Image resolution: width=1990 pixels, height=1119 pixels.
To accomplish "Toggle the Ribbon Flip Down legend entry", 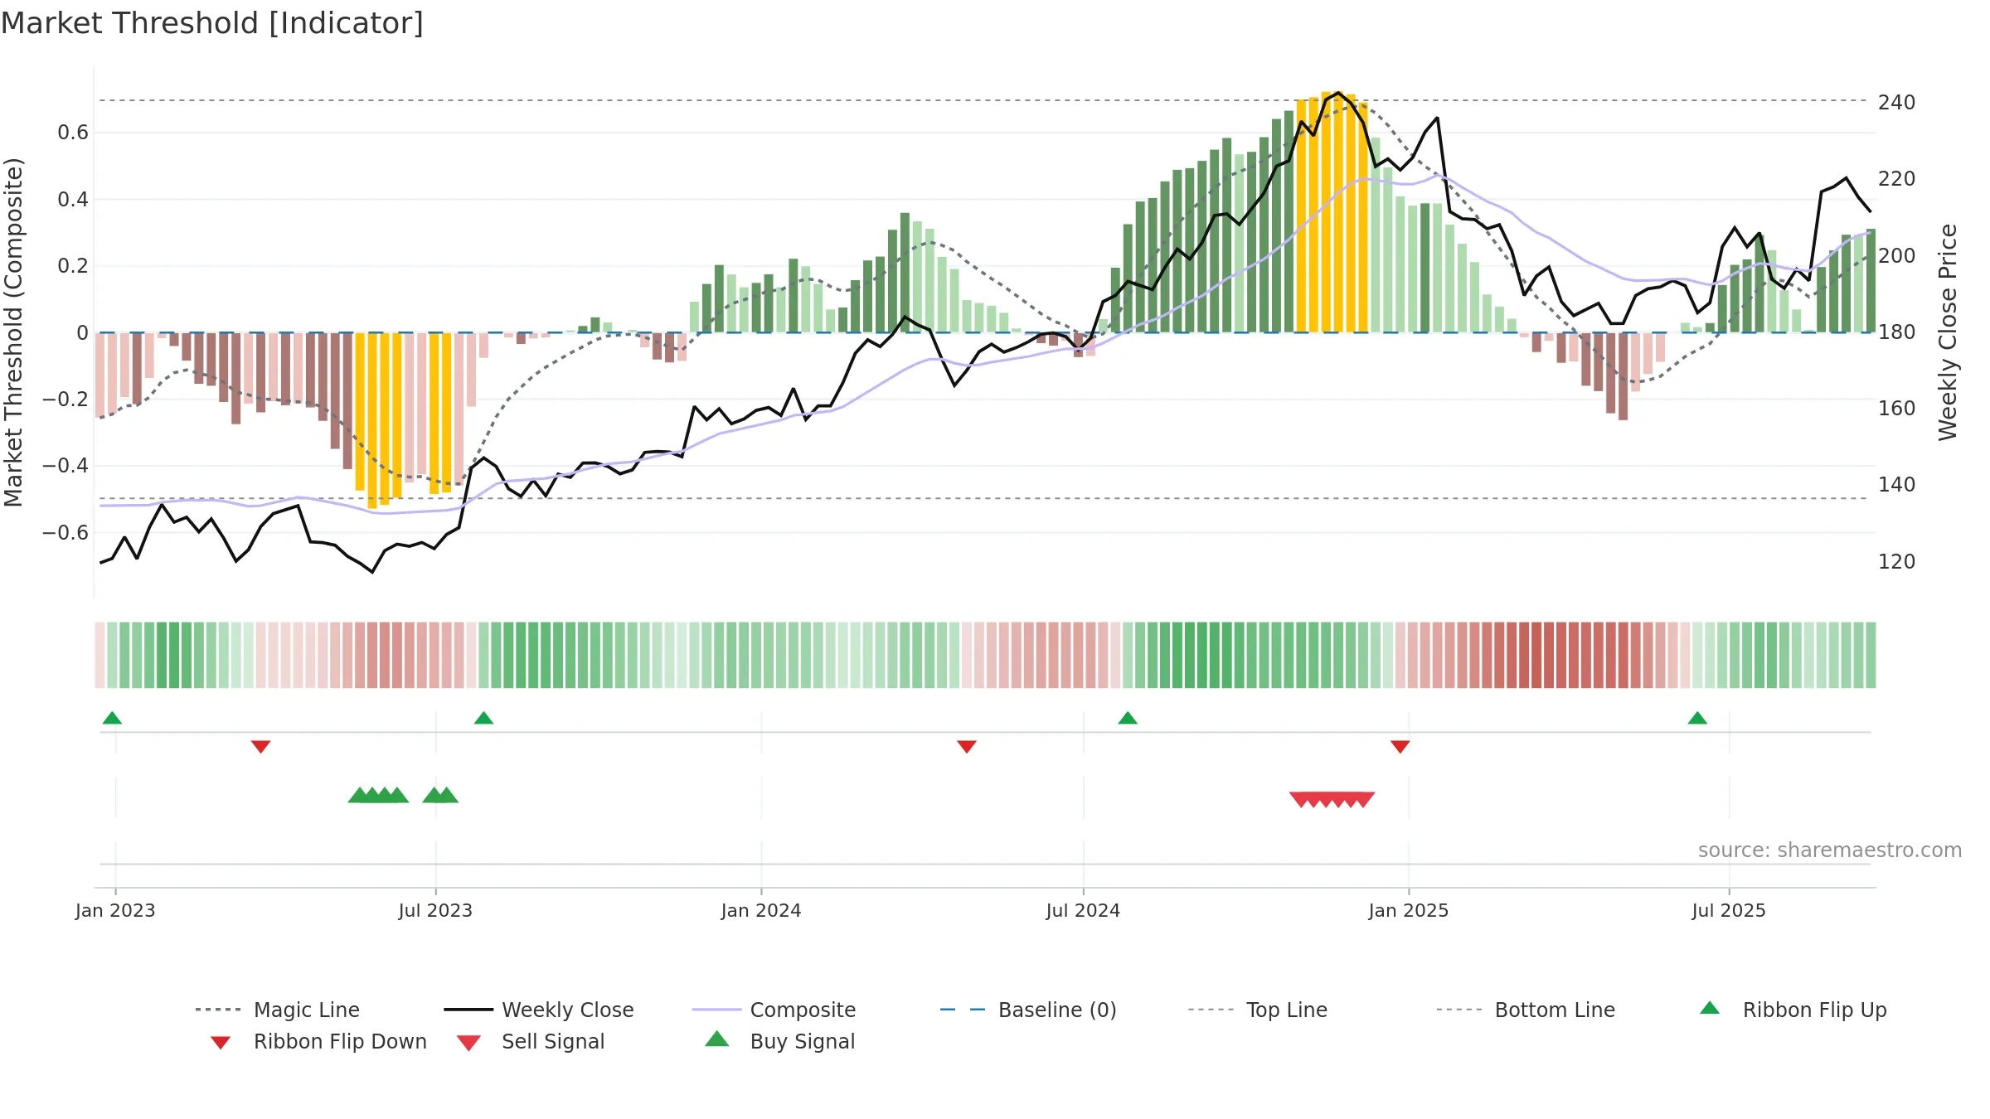I will (x=318, y=1041).
